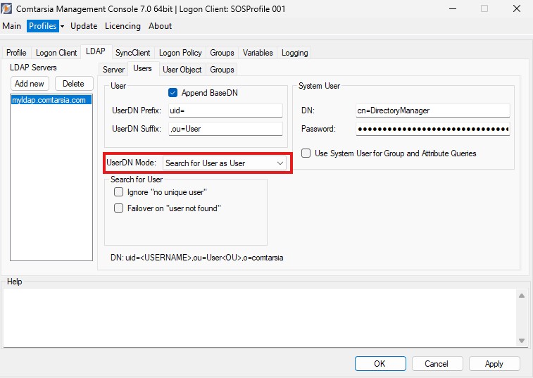Click the System User DN field
This screenshot has height=378, width=533.
tap(432, 111)
